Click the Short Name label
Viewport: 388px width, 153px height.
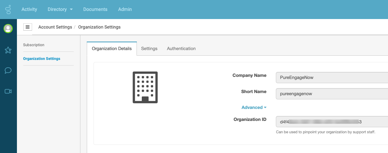pos(254,91)
